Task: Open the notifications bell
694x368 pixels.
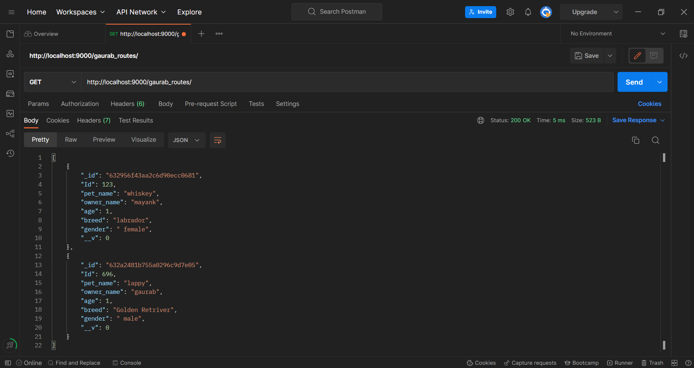Action: pyautogui.click(x=528, y=12)
